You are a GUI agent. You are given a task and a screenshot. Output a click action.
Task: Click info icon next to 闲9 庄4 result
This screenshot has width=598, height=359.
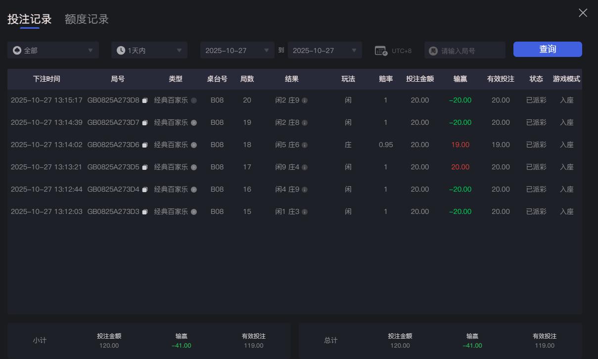click(305, 167)
